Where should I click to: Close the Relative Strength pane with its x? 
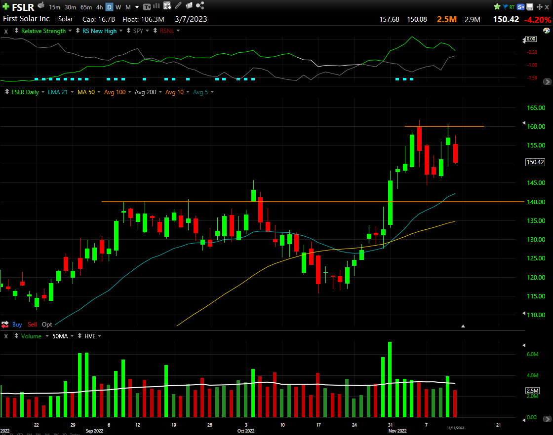pyautogui.click(x=6, y=32)
